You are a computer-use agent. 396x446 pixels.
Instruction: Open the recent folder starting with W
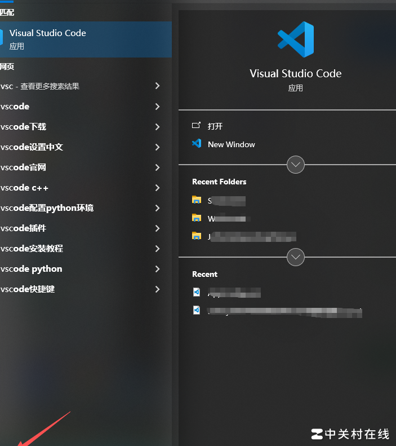pos(225,219)
